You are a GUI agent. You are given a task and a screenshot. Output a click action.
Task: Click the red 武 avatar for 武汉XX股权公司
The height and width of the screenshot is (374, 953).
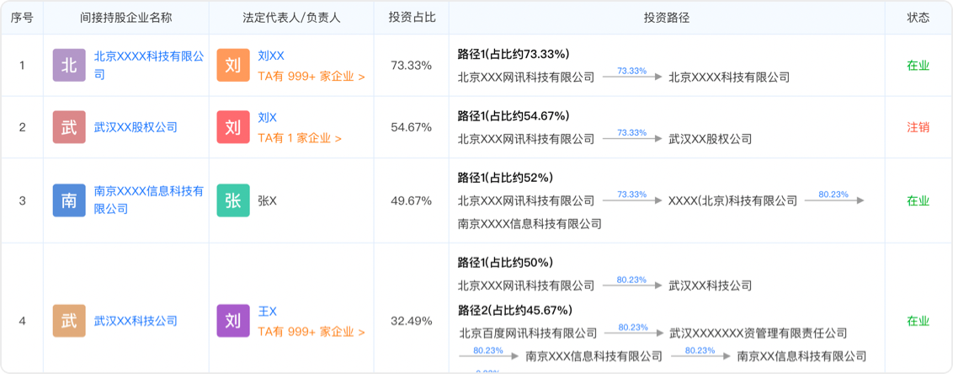tap(69, 127)
